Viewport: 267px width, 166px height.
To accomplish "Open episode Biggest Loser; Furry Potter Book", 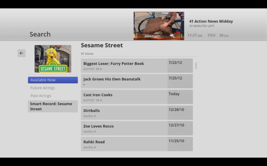I will pyautogui.click(x=114, y=64).
